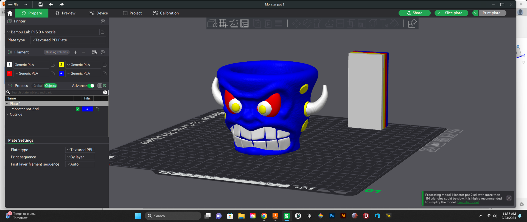Click the Flushing volumes button

point(57,52)
